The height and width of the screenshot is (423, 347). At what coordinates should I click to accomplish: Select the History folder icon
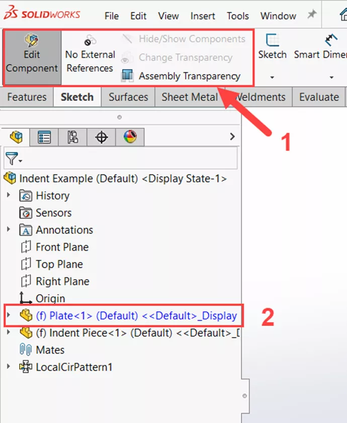click(x=26, y=195)
